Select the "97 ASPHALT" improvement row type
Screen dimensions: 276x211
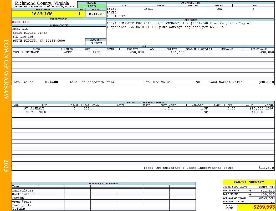tap(34, 108)
